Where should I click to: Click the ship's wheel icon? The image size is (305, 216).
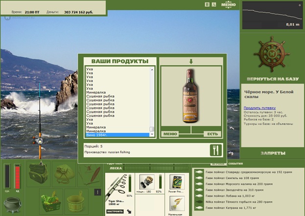pos(272,54)
